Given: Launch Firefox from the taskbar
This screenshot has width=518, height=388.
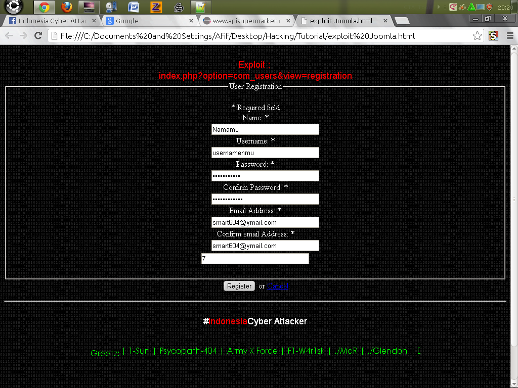Looking at the screenshot, I should click(67, 7).
